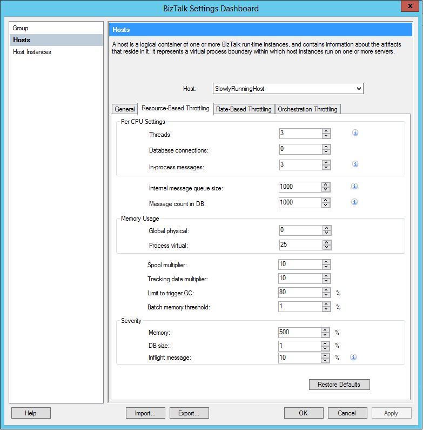Viewport: 423px width, 430px height.
Task: Click the Threads input field
Action: click(x=301, y=134)
